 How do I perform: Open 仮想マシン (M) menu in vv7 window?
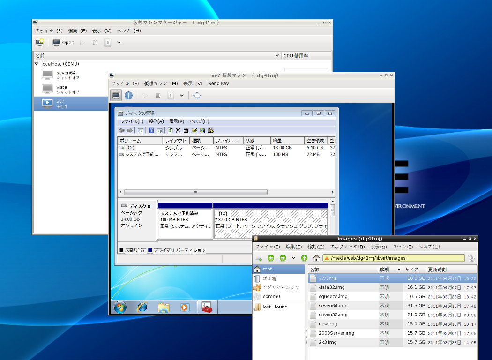[x=161, y=83]
